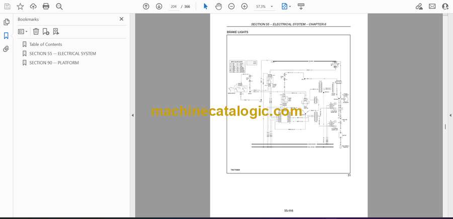
Task: Select the arrow selection tool
Action: coord(205,7)
